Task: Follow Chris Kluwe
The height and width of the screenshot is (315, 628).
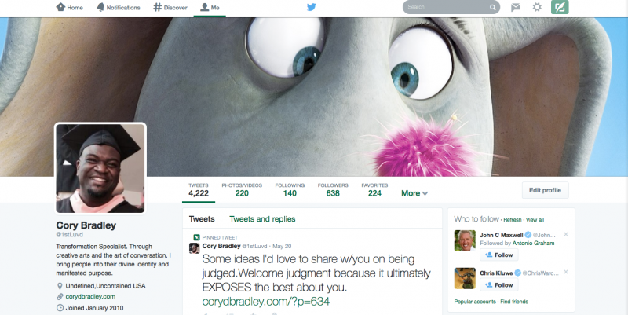Action: pos(498,285)
